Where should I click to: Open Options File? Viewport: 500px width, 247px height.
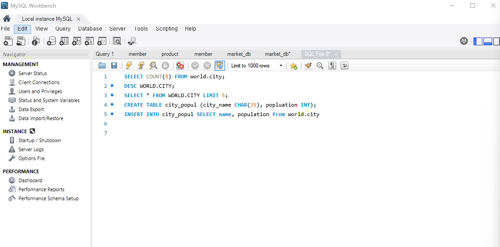coord(32,158)
